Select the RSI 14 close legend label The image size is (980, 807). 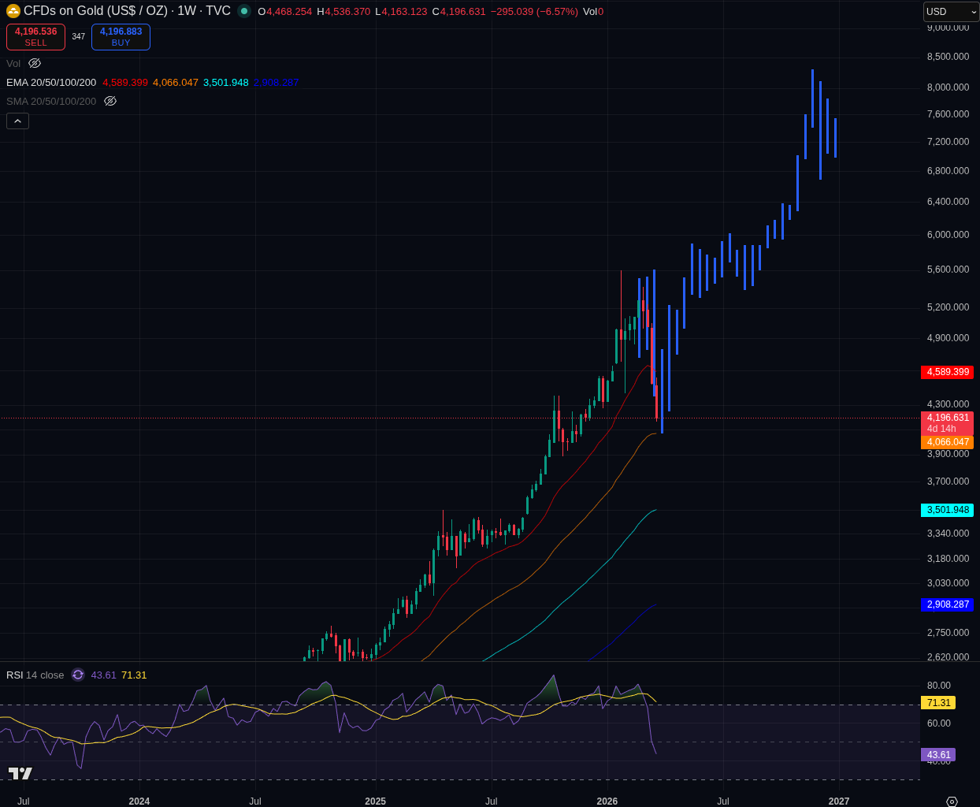coord(35,675)
